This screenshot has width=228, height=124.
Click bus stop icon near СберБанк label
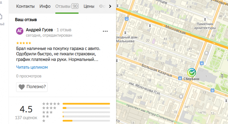pos(180,78)
